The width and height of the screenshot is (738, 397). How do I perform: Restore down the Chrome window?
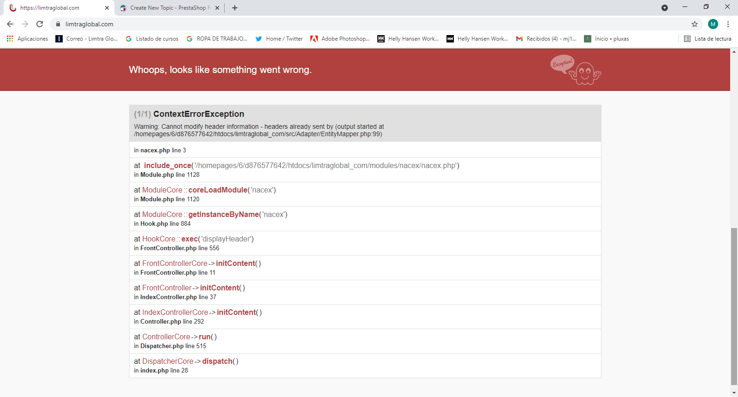tap(706, 7)
